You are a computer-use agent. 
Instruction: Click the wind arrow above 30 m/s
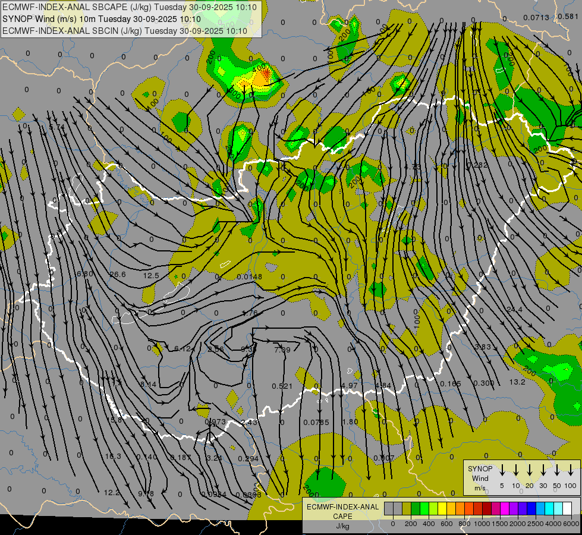[x=543, y=470]
